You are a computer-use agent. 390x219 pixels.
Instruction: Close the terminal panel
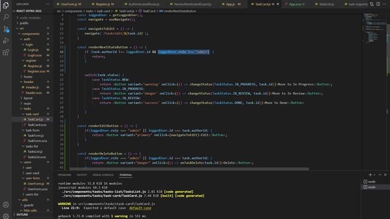385,175
